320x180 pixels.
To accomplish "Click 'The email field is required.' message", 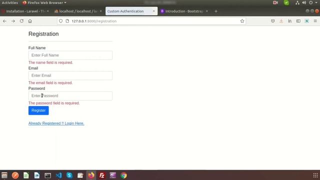I will tap(50, 82).
